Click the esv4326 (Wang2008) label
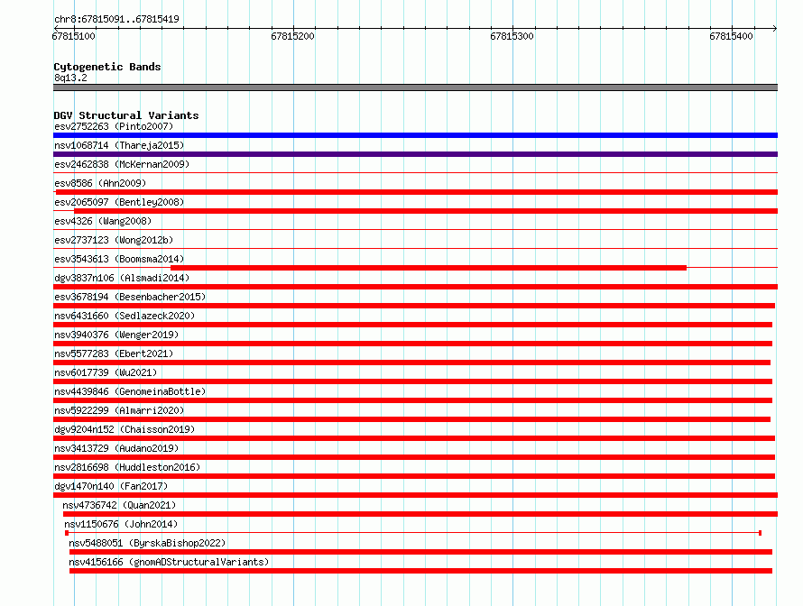Screen dimensions: 803x606 (103, 221)
